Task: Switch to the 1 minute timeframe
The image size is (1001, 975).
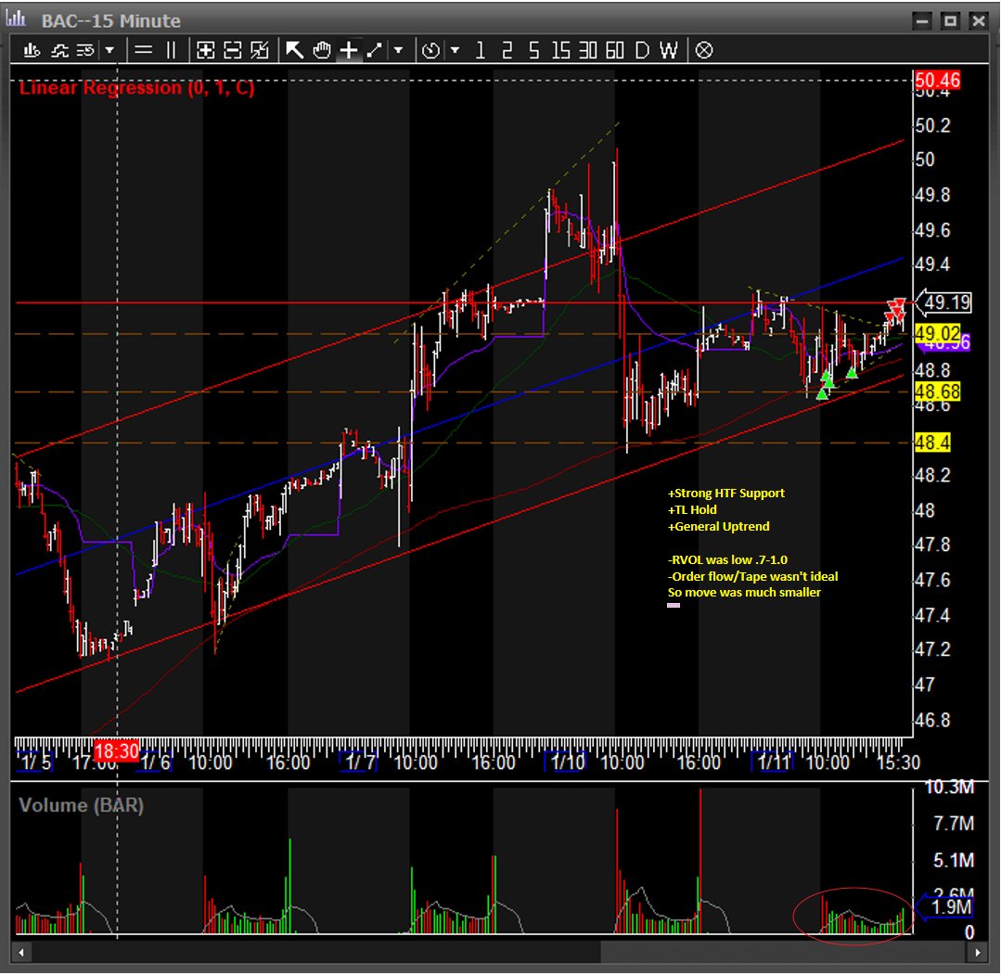Action: pos(480,50)
